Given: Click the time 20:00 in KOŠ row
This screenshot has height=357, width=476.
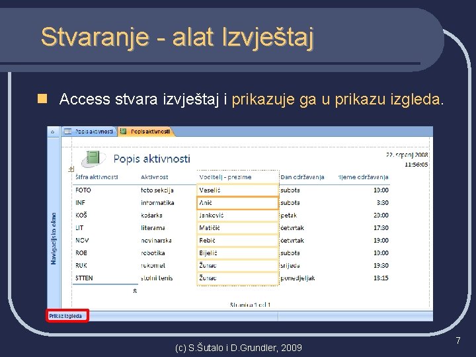Looking at the screenshot, I should tap(381, 216).
